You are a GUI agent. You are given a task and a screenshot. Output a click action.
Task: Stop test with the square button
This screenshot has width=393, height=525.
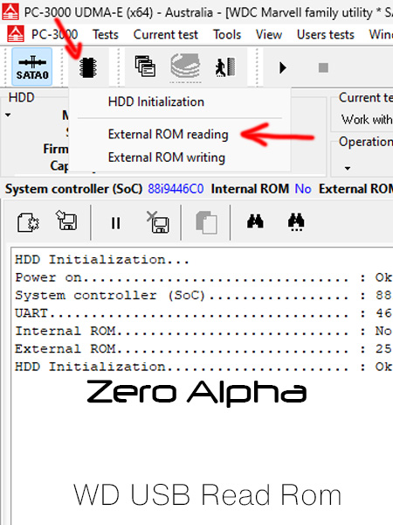pyautogui.click(x=323, y=67)
